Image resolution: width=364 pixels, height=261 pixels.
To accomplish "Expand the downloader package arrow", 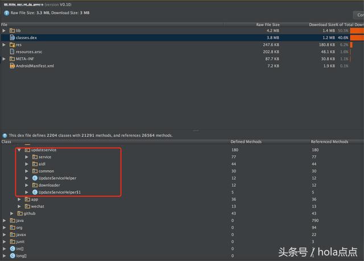I will point(27,186).
